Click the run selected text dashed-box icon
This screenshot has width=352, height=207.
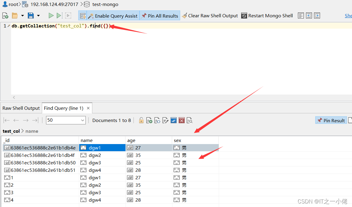[68, 16]
